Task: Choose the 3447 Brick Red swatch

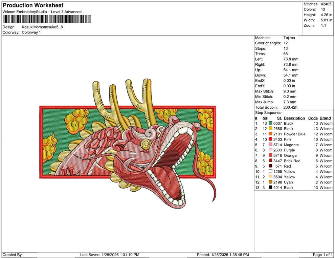Action: tap(270, 161)
